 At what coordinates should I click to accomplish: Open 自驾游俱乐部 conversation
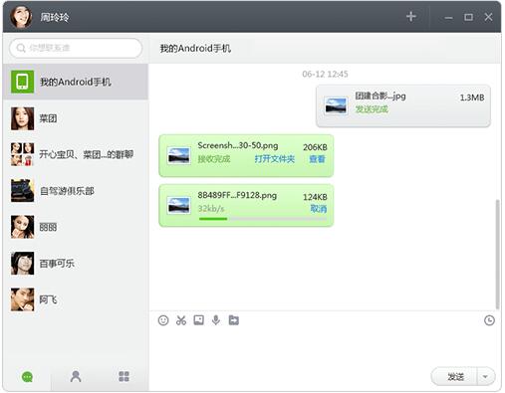[76, 191]
